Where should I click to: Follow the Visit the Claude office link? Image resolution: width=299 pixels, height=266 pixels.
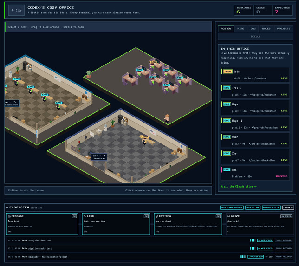[x=239, y=186]
